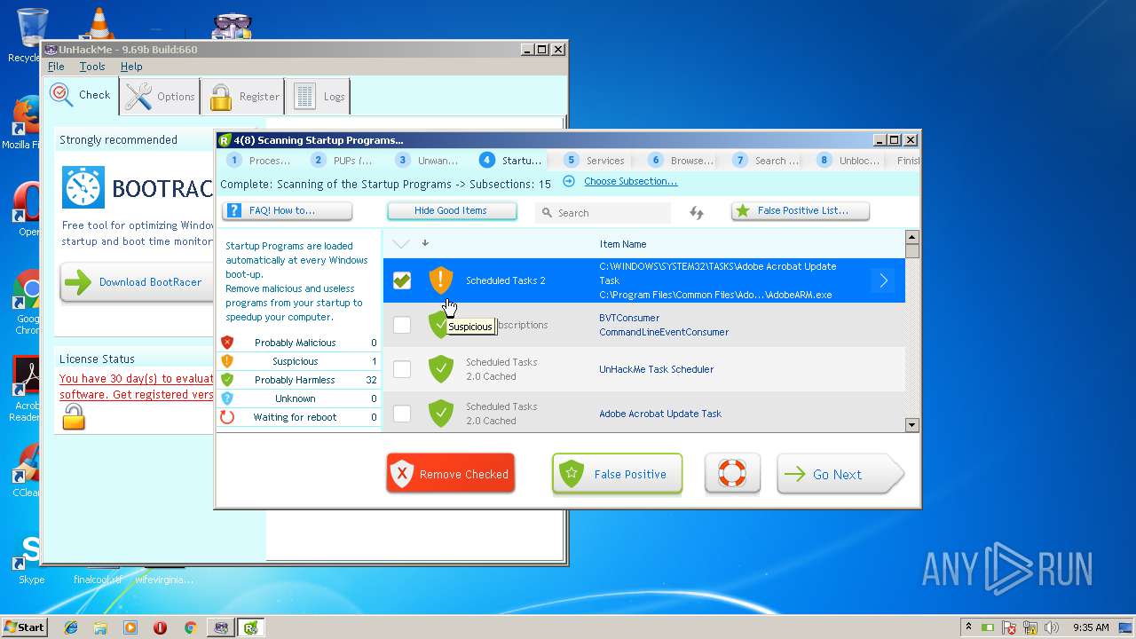The image size is (1136, 639).
Task: Click scroll down arrow of item list
Action: point(911,425)
